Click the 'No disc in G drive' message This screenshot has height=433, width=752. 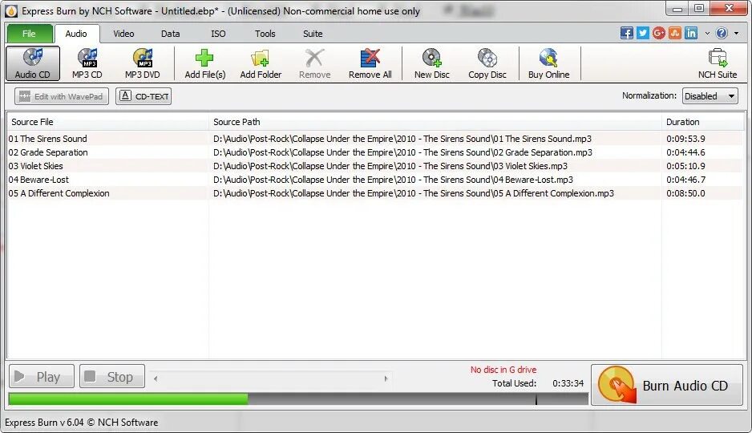pos(503,370)
